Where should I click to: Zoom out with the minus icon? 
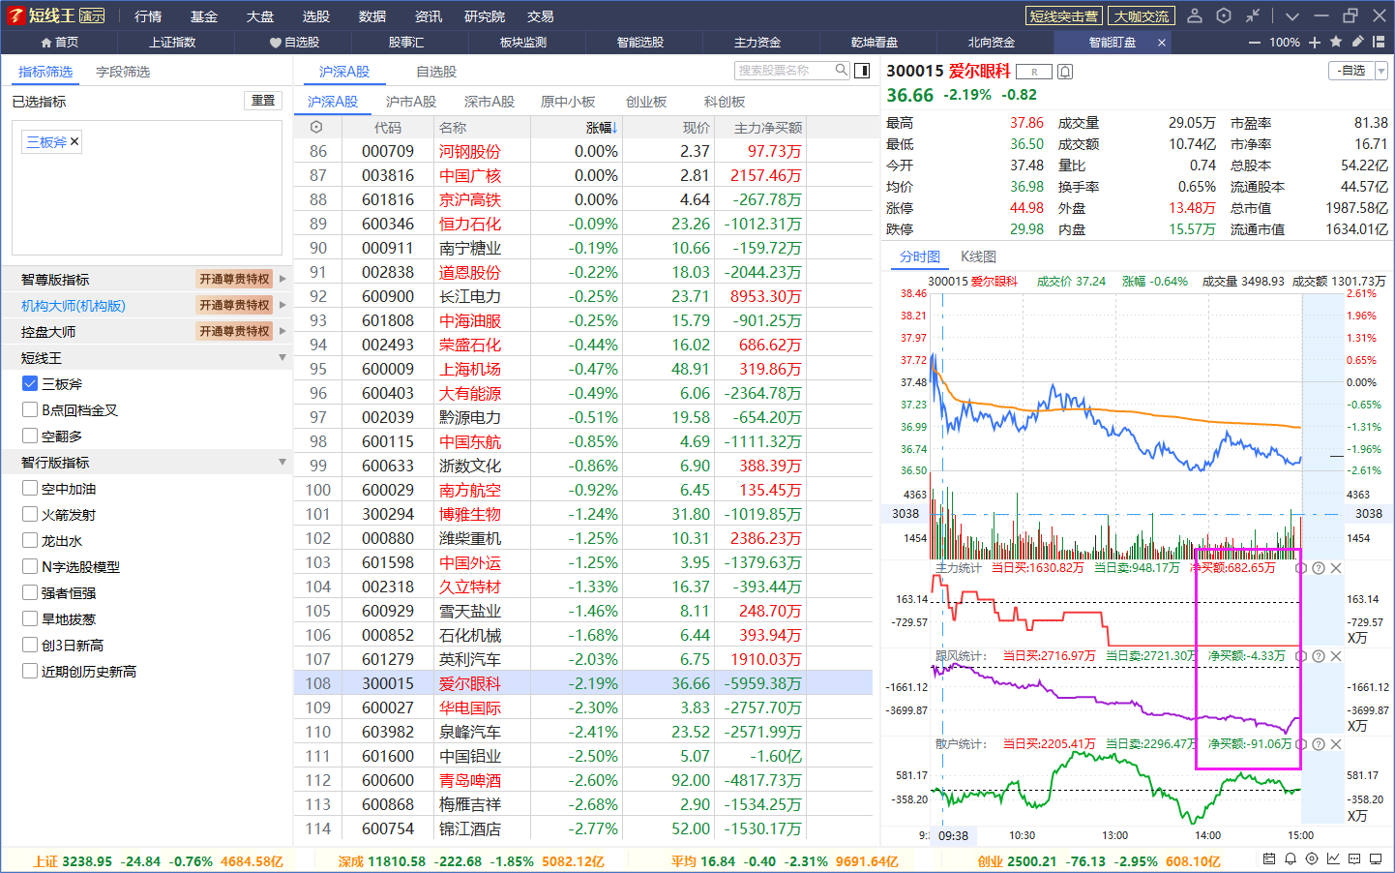point(1255,43)
